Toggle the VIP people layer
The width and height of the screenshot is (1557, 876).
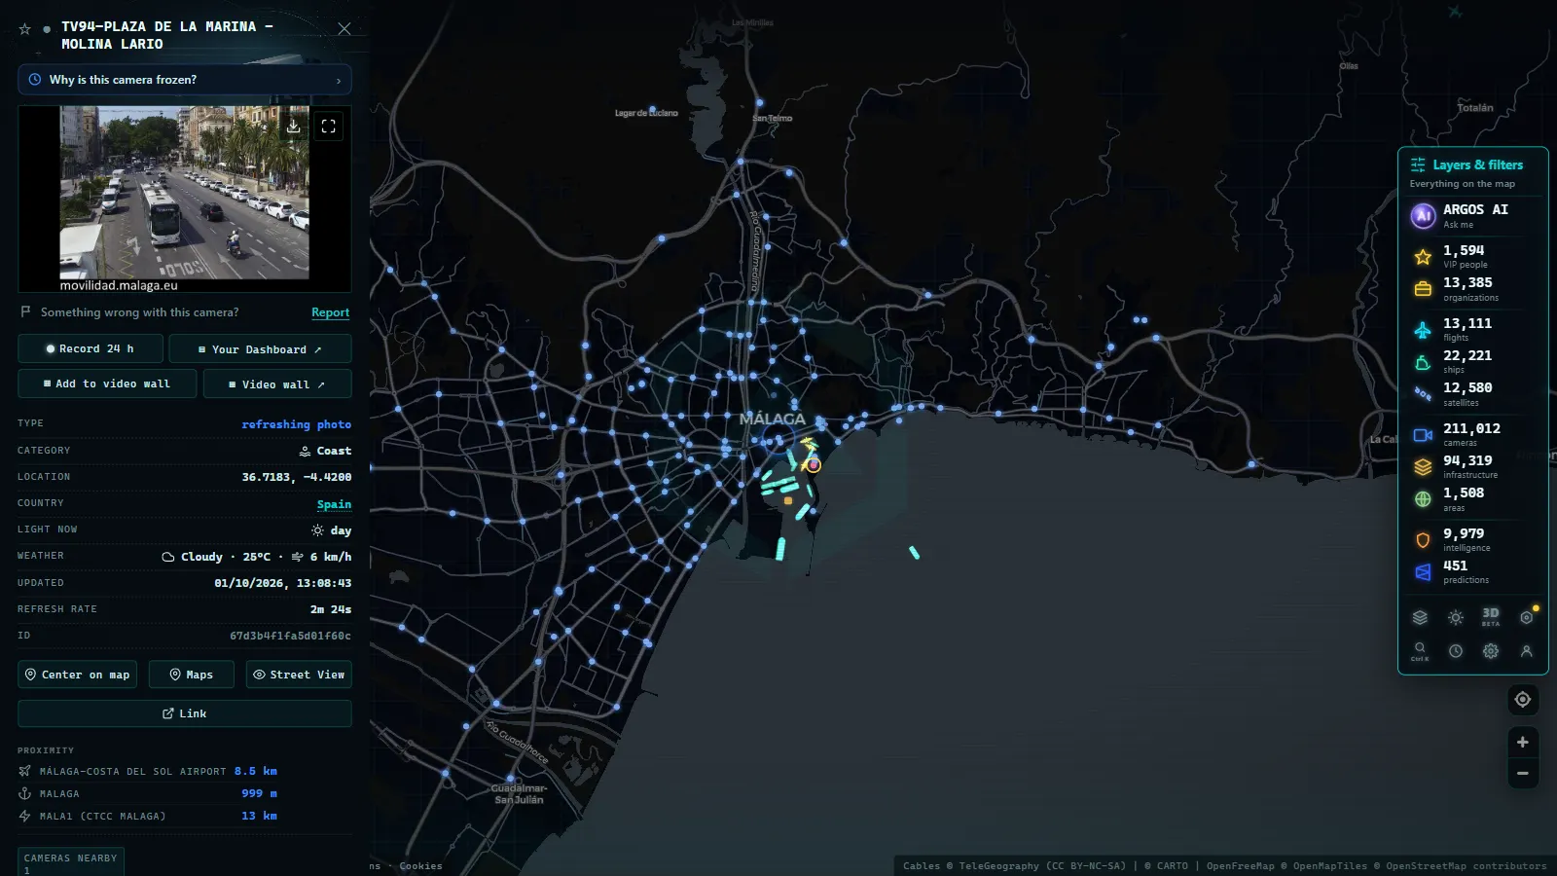coord(1472,256)
